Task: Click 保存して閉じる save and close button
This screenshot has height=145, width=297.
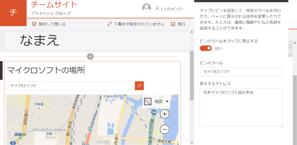Action: tap(49, 24)
